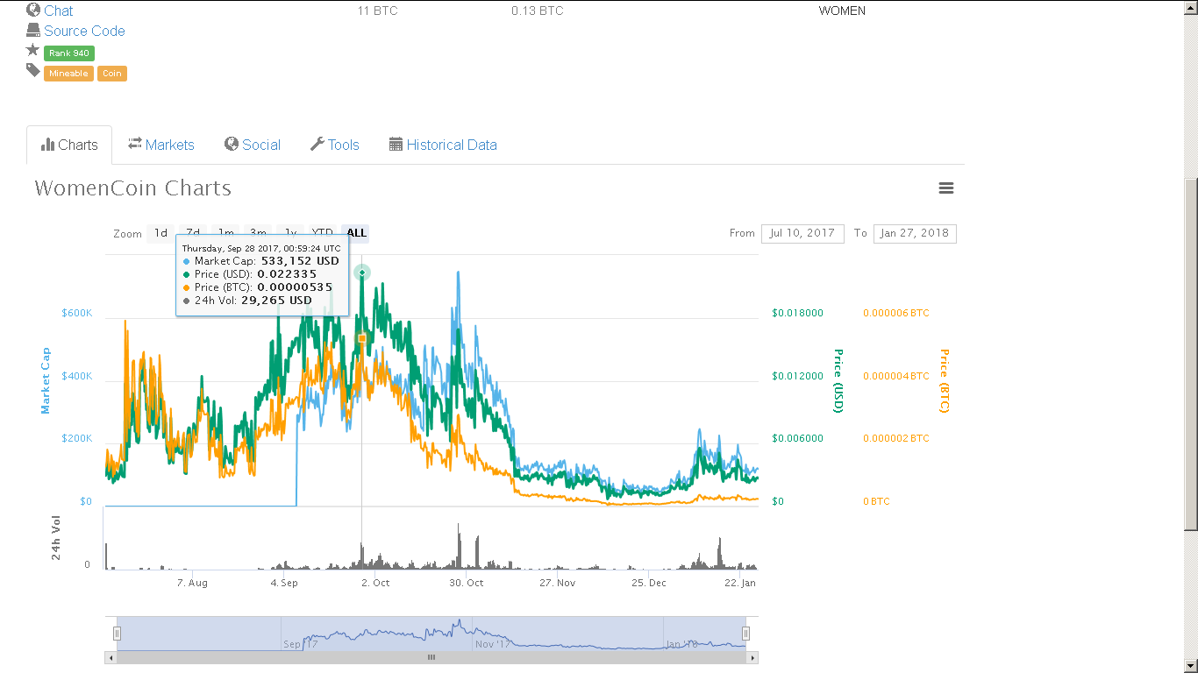The image size is (1198, 687).
Task: Click the 30. Oct date label
Action: 467,583
